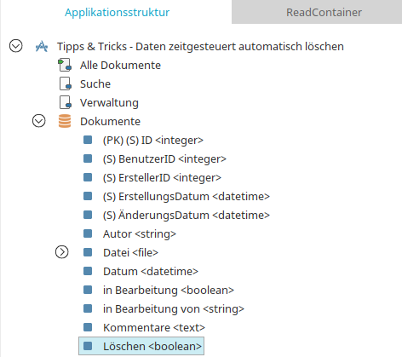Screen dimensions: 402x357
Task: Click the blue field icon beside Datei <file>
Action: tap(88, 252)
